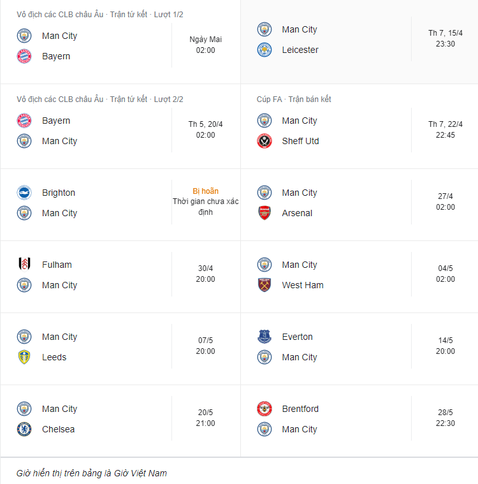The width and height of the screenshot is (478, 484).
Task: Select the Fulham club crest
Action: click(x=24, y=265)
